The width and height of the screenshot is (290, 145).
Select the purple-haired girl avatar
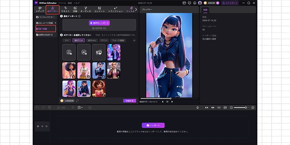click(x=69, y=88)
